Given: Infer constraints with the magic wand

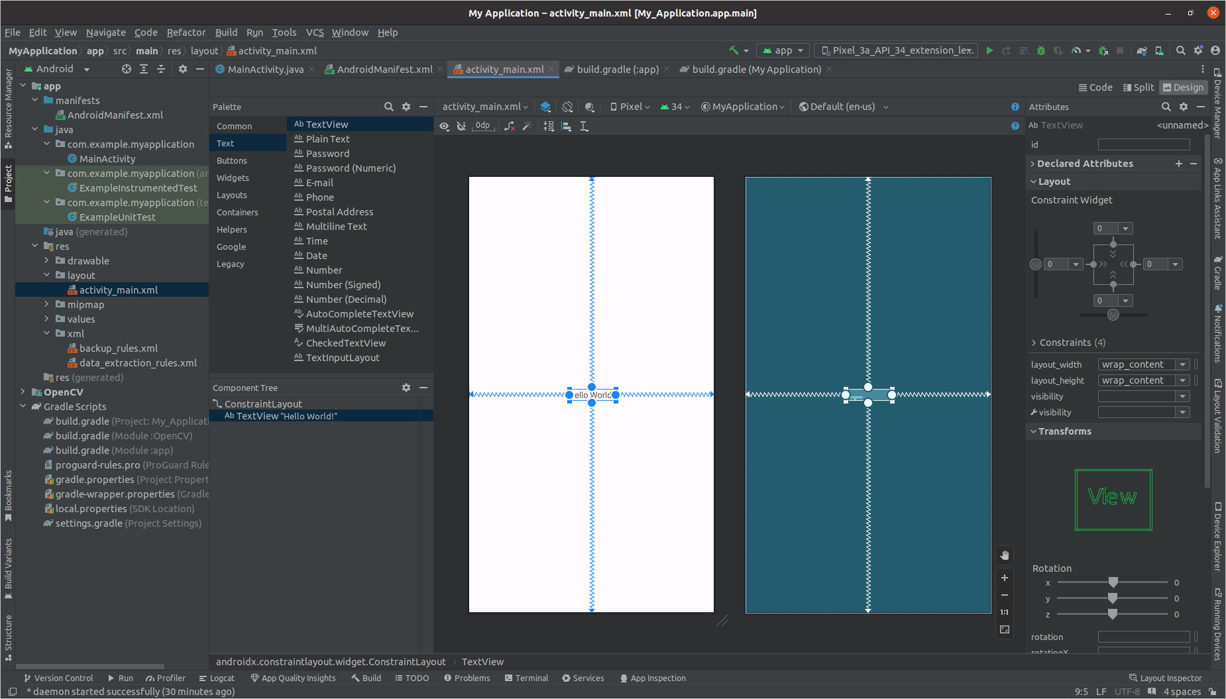Looking at the screenshot, I should click(x=527, y=126).
